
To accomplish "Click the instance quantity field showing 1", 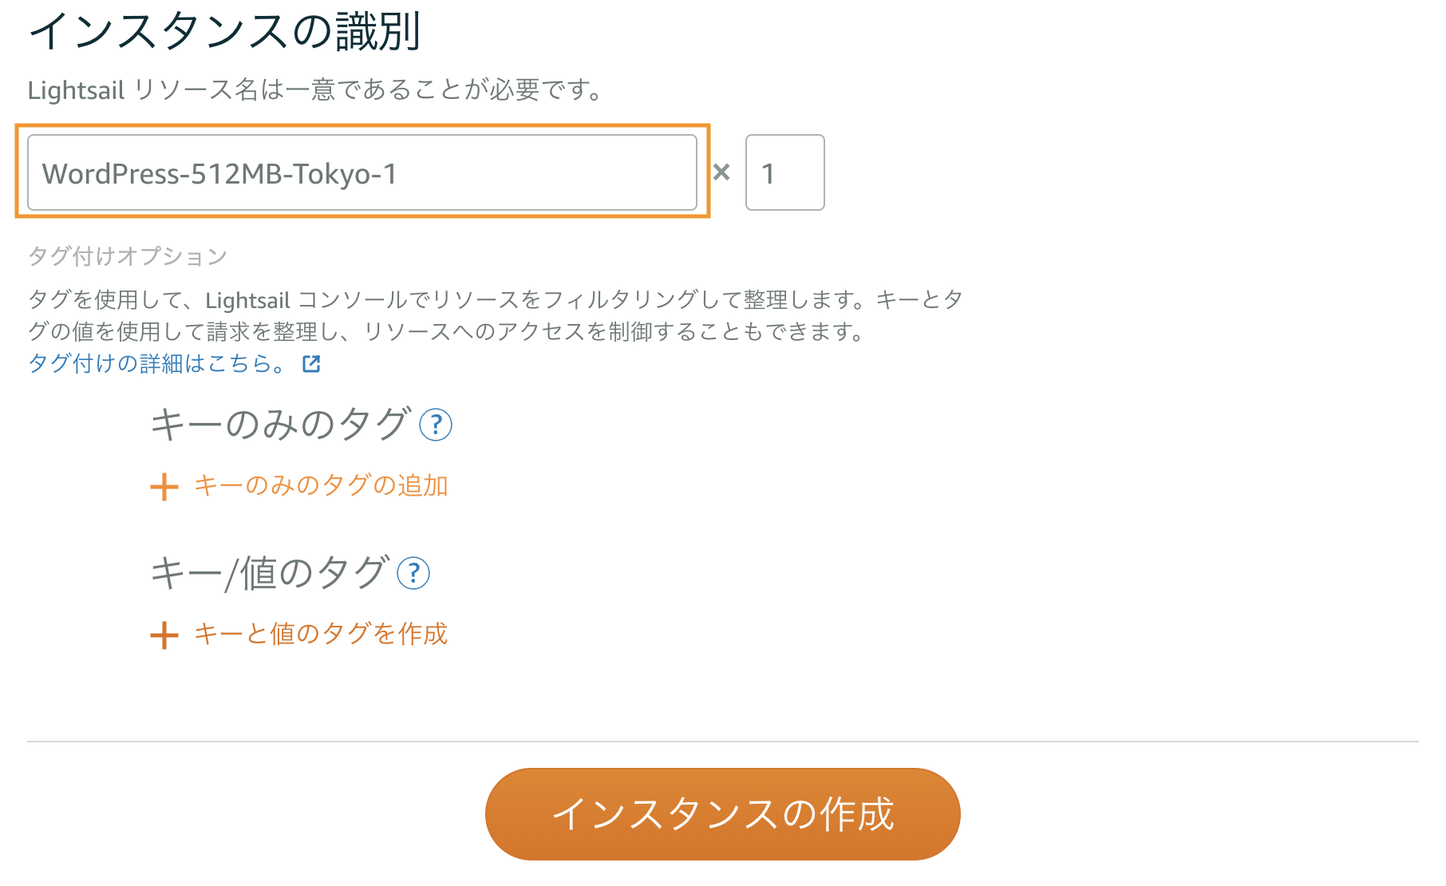I will point(784,173).
